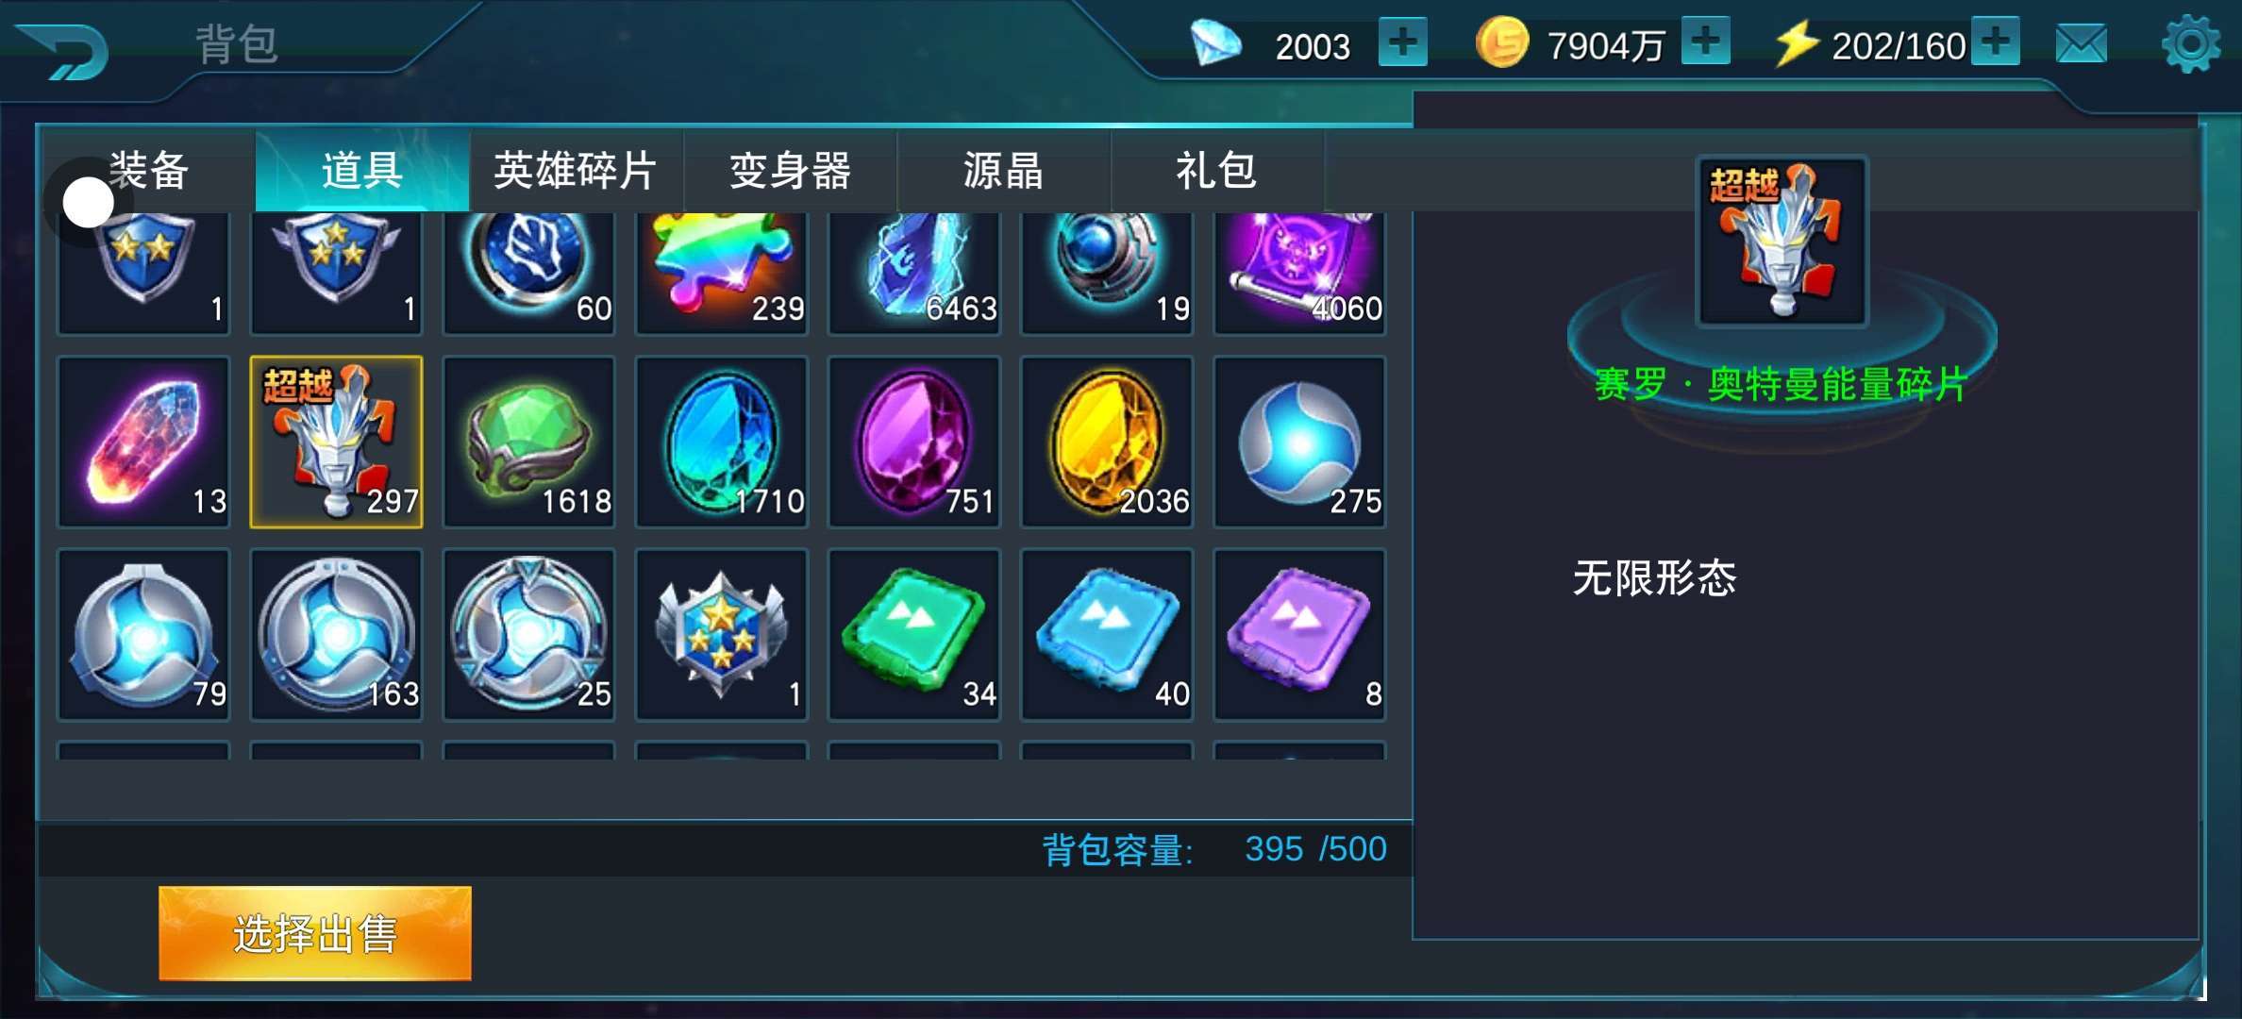Viewport: 2242px width, 1019px height.
Task: Select the rainbow puzzle piece item with 239
Action: click(x=722, y=272)
